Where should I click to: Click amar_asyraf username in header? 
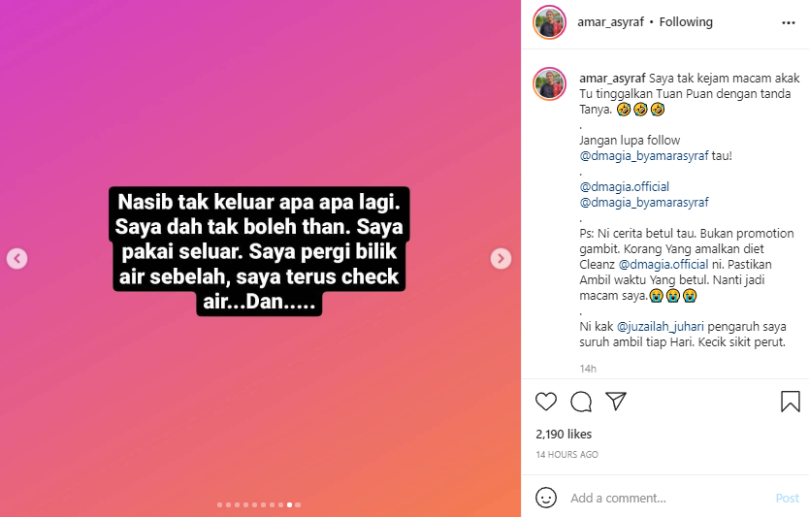(x=610, y=22)
